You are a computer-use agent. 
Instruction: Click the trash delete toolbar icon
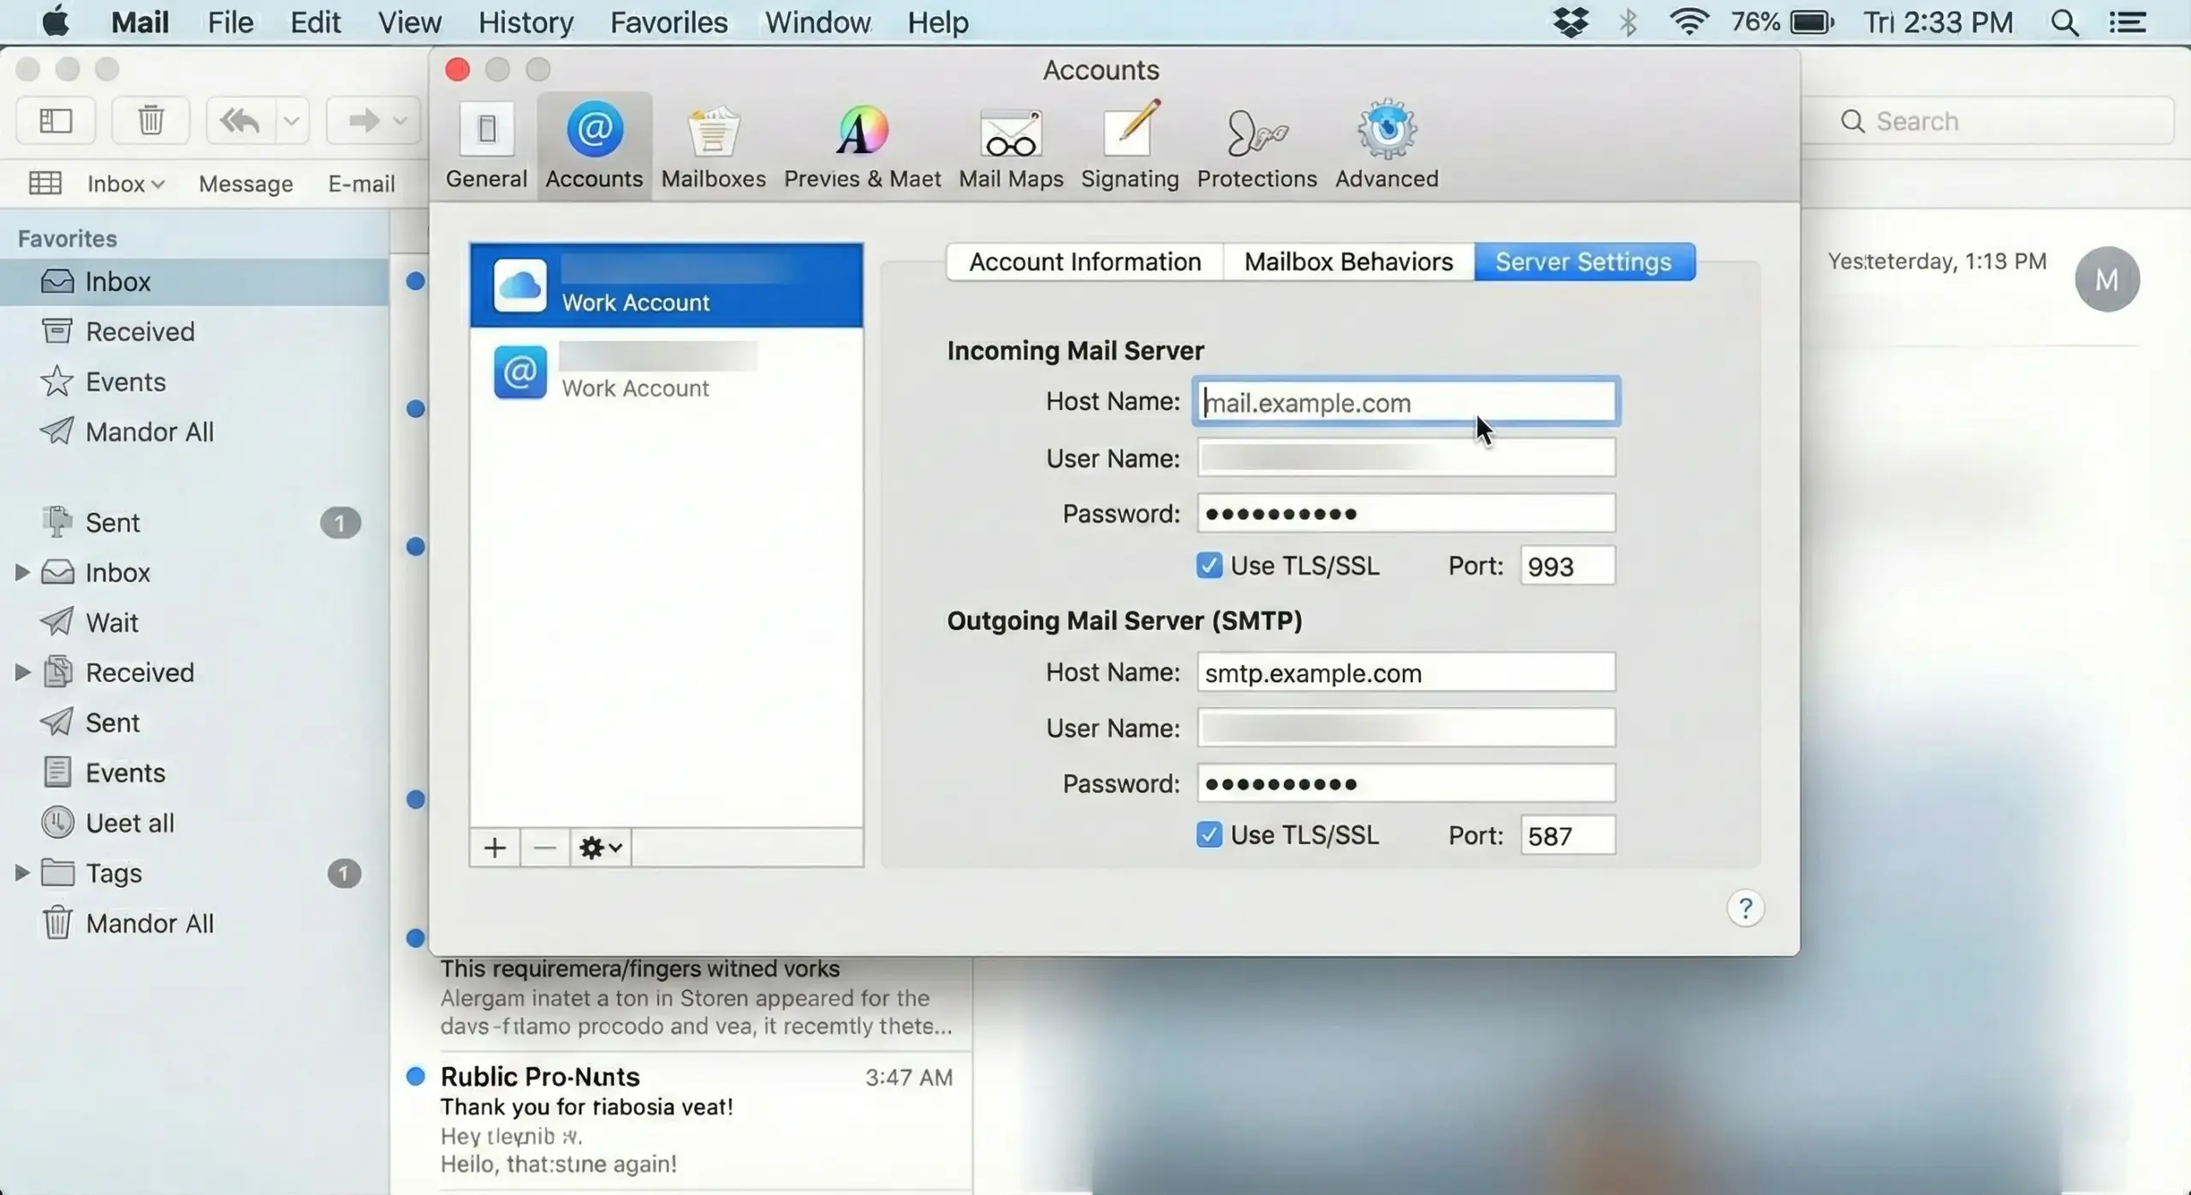(151, 121)
